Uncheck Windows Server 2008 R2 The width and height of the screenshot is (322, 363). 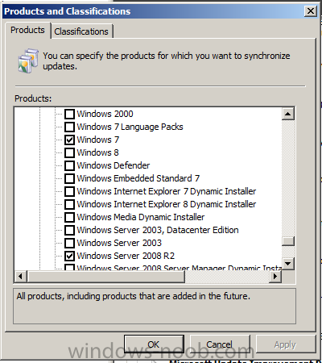[x=69, y=256]
